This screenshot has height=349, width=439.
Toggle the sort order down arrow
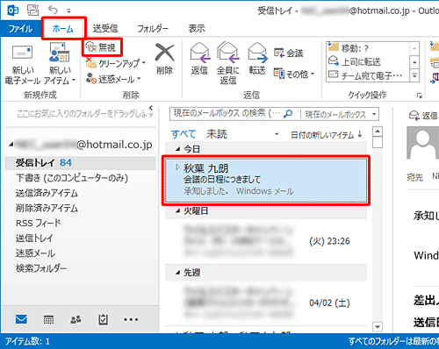pyautogui.click(x=360, y=134)
